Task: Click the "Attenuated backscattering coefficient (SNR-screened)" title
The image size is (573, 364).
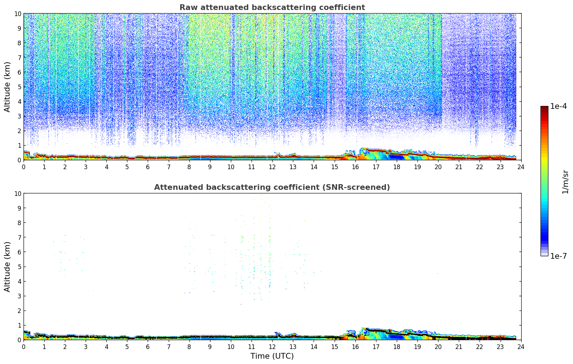Action: tap(272, 187)
